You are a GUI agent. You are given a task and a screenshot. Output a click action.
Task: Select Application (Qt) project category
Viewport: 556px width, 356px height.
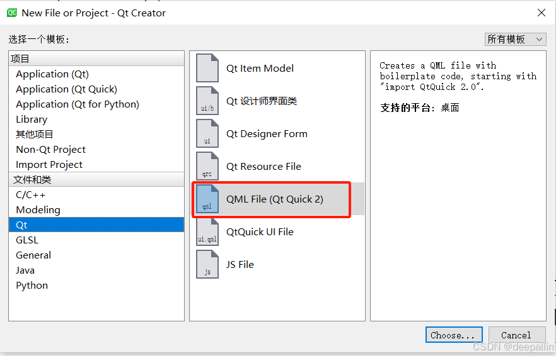point(96,74)
